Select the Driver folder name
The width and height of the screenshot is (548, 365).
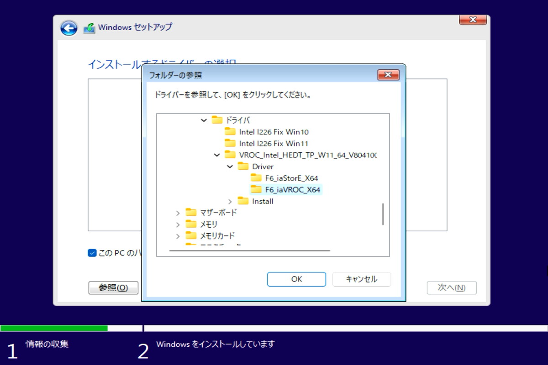(x=263, y=167)
